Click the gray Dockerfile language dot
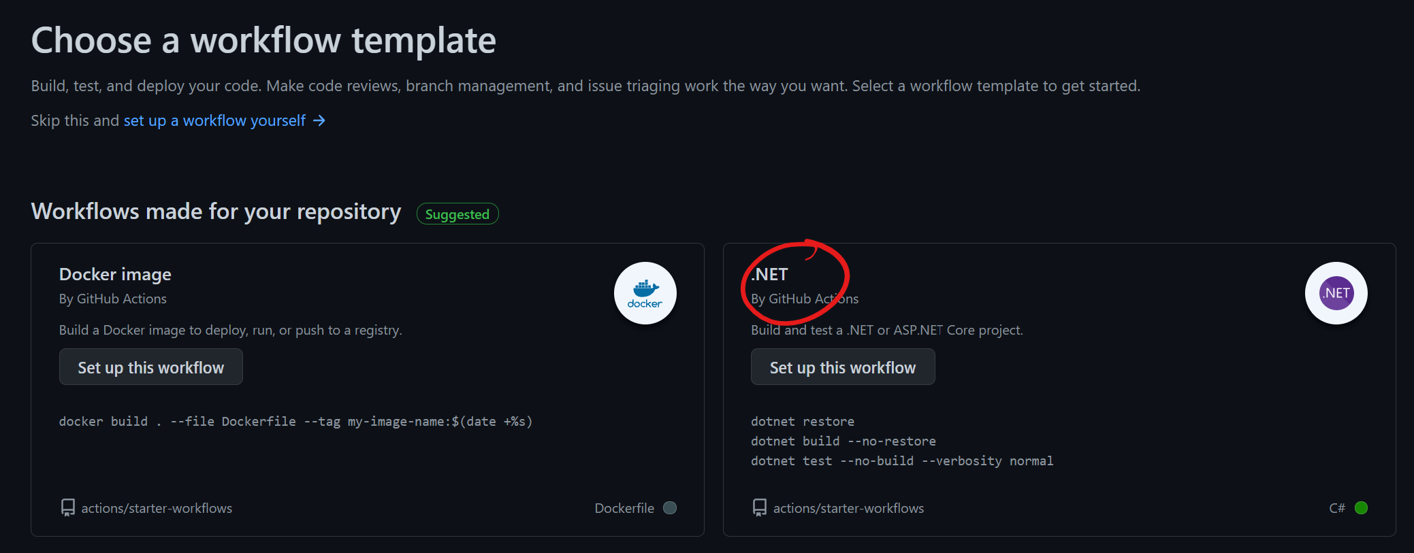The image size is (1414, 553). coord(670,508)
